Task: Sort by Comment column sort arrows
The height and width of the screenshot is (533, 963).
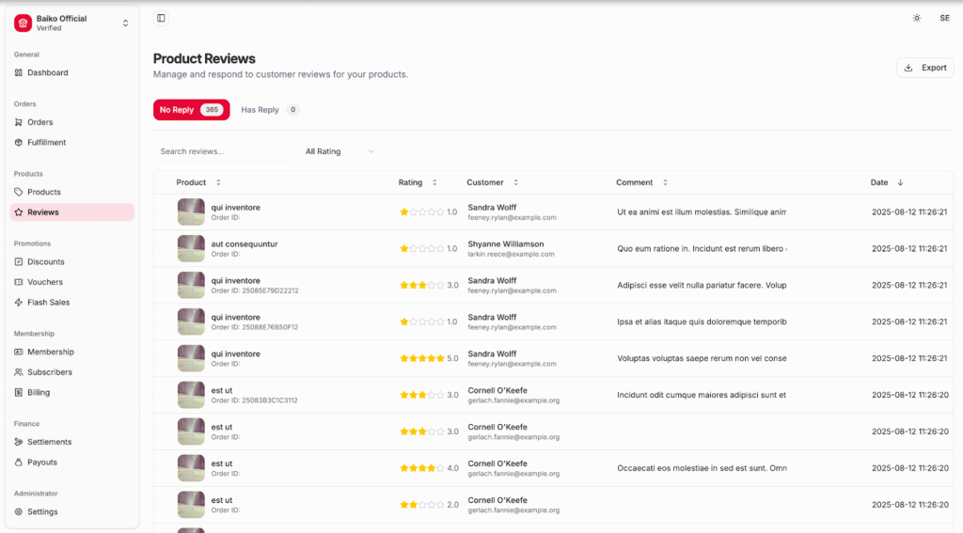Action: tap(665, 182)
